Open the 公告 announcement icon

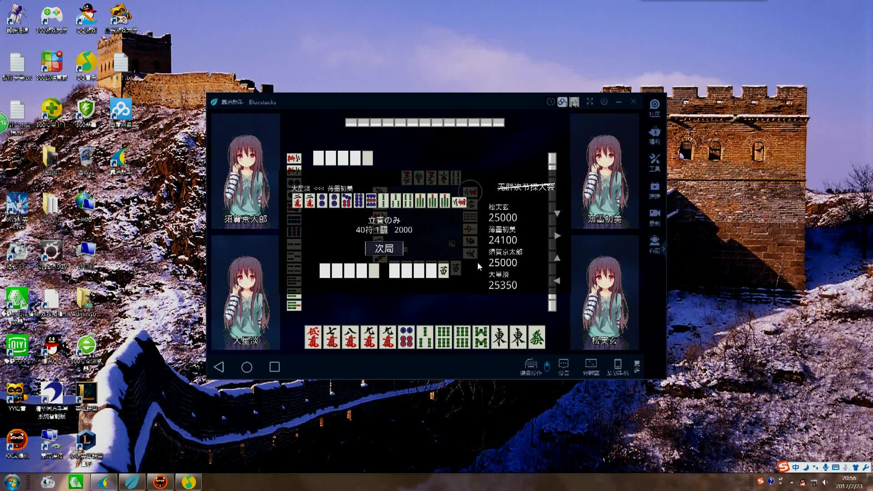click(563, 366)
